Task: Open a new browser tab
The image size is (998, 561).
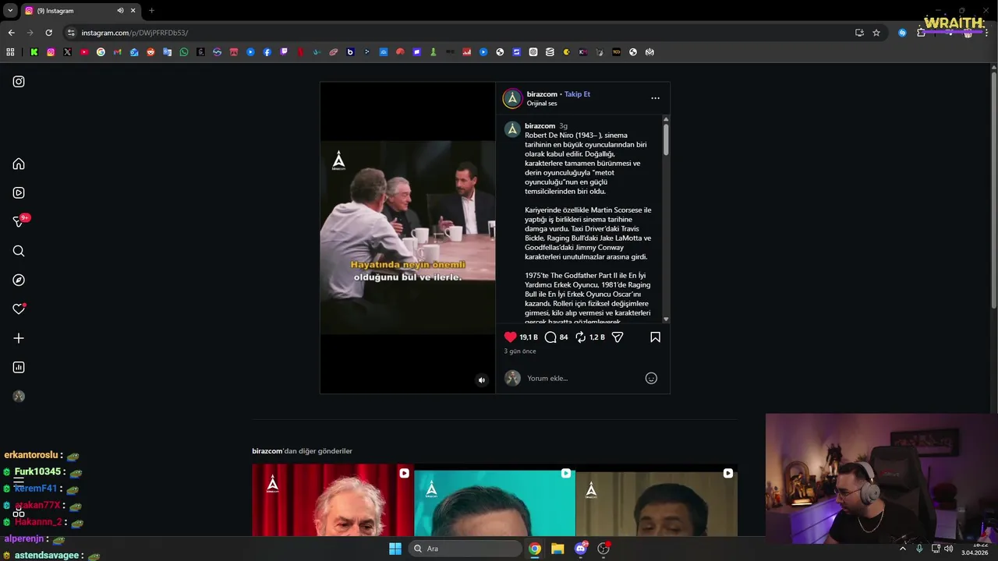Action: click(151, 11)
